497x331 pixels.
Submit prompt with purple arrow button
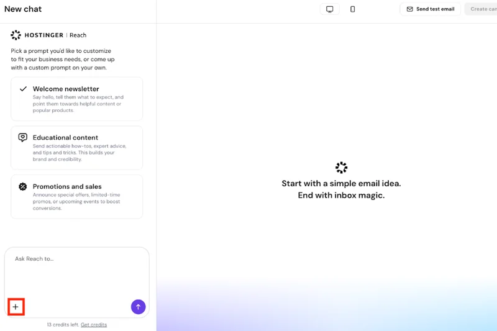138,307
